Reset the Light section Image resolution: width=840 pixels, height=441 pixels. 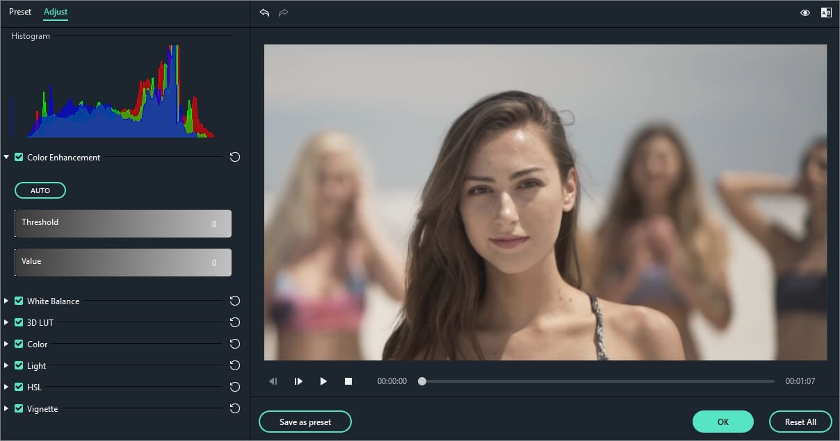[x=235, y=365]
